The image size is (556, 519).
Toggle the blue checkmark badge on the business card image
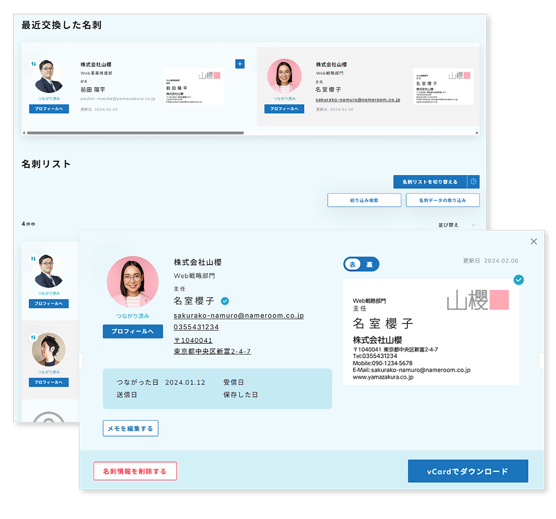519,280
